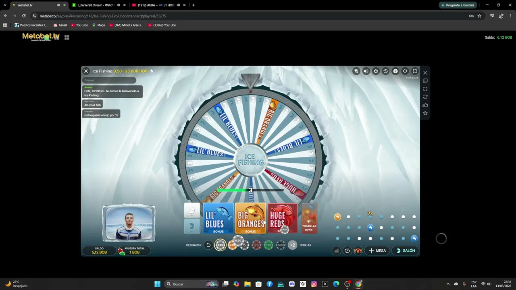Return to the Salón lobby
Image resolution: width=516 pixels, height=290 pixels.
click(406, 251)
